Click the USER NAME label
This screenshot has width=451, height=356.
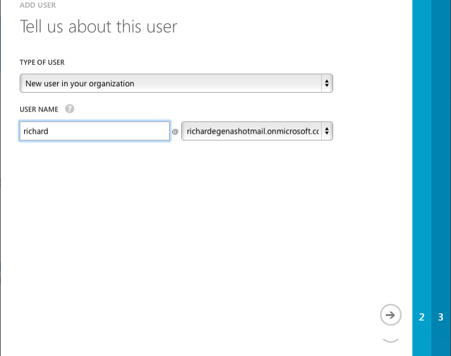(39, 109)
